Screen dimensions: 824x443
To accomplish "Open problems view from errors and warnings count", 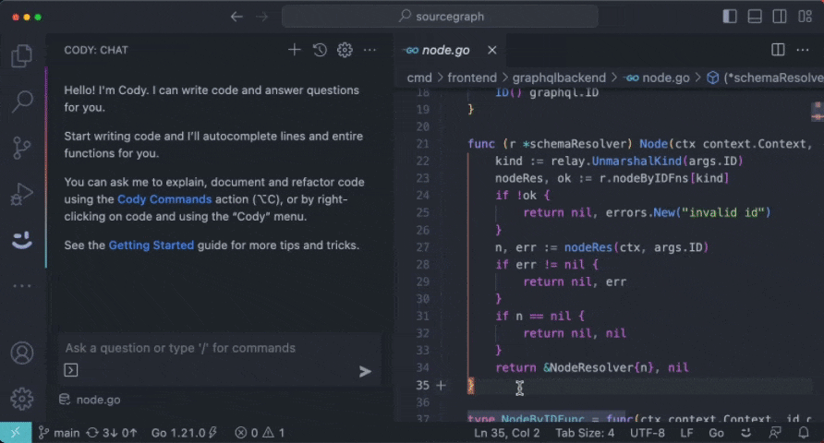I will [260, 433].
